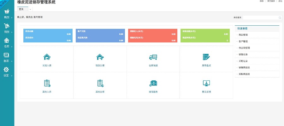Open the 报表 report icon in sidebar
284x126 pixels.
pos(6,55)
